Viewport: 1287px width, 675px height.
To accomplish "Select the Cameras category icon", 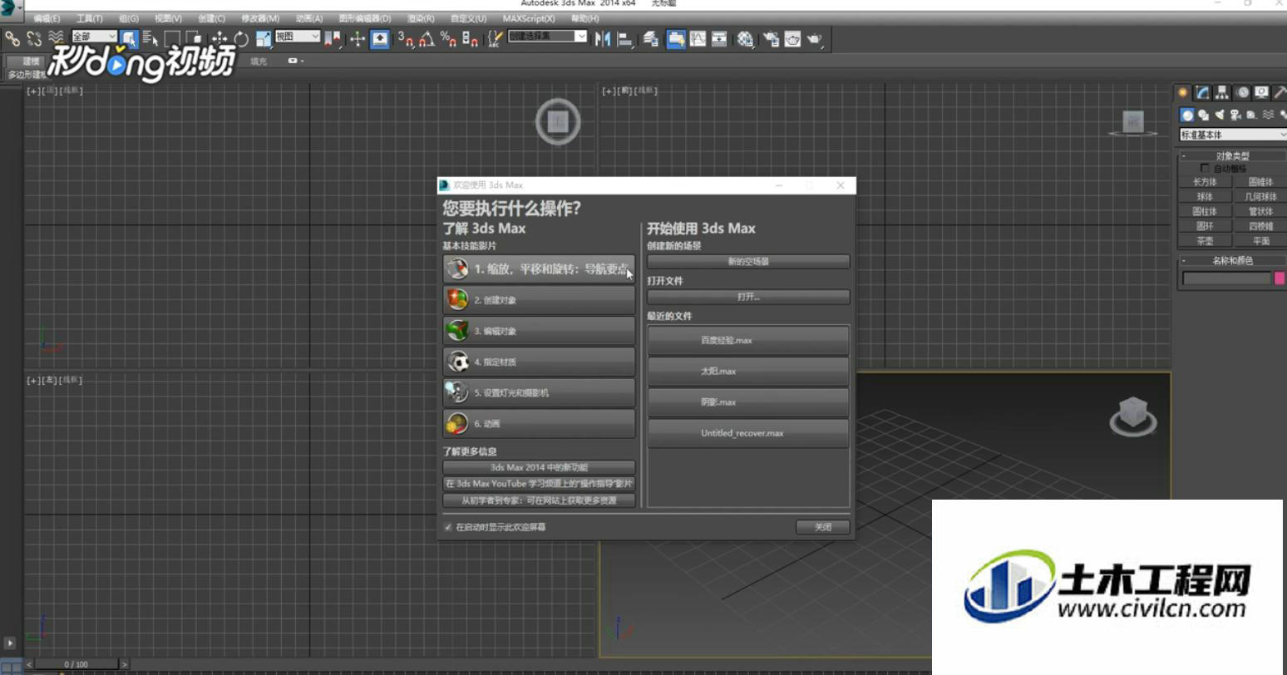I will [x=1235, y=115].
